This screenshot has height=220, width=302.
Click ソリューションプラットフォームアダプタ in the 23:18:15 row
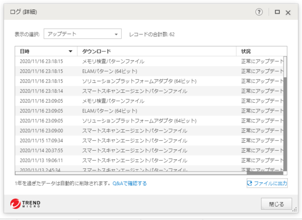click(139, 81)
